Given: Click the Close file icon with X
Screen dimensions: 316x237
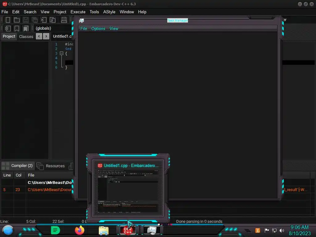Looking at the screenshot, I should [x=44, y=20].
